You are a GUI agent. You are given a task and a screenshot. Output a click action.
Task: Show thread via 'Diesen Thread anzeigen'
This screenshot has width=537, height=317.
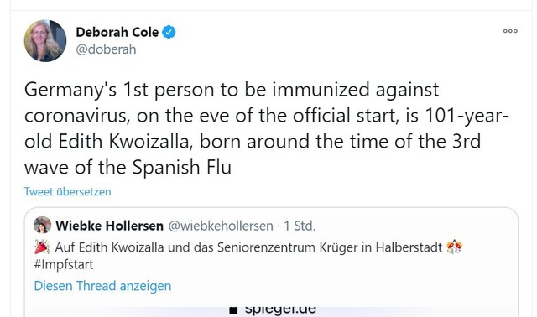coord(102,286)
